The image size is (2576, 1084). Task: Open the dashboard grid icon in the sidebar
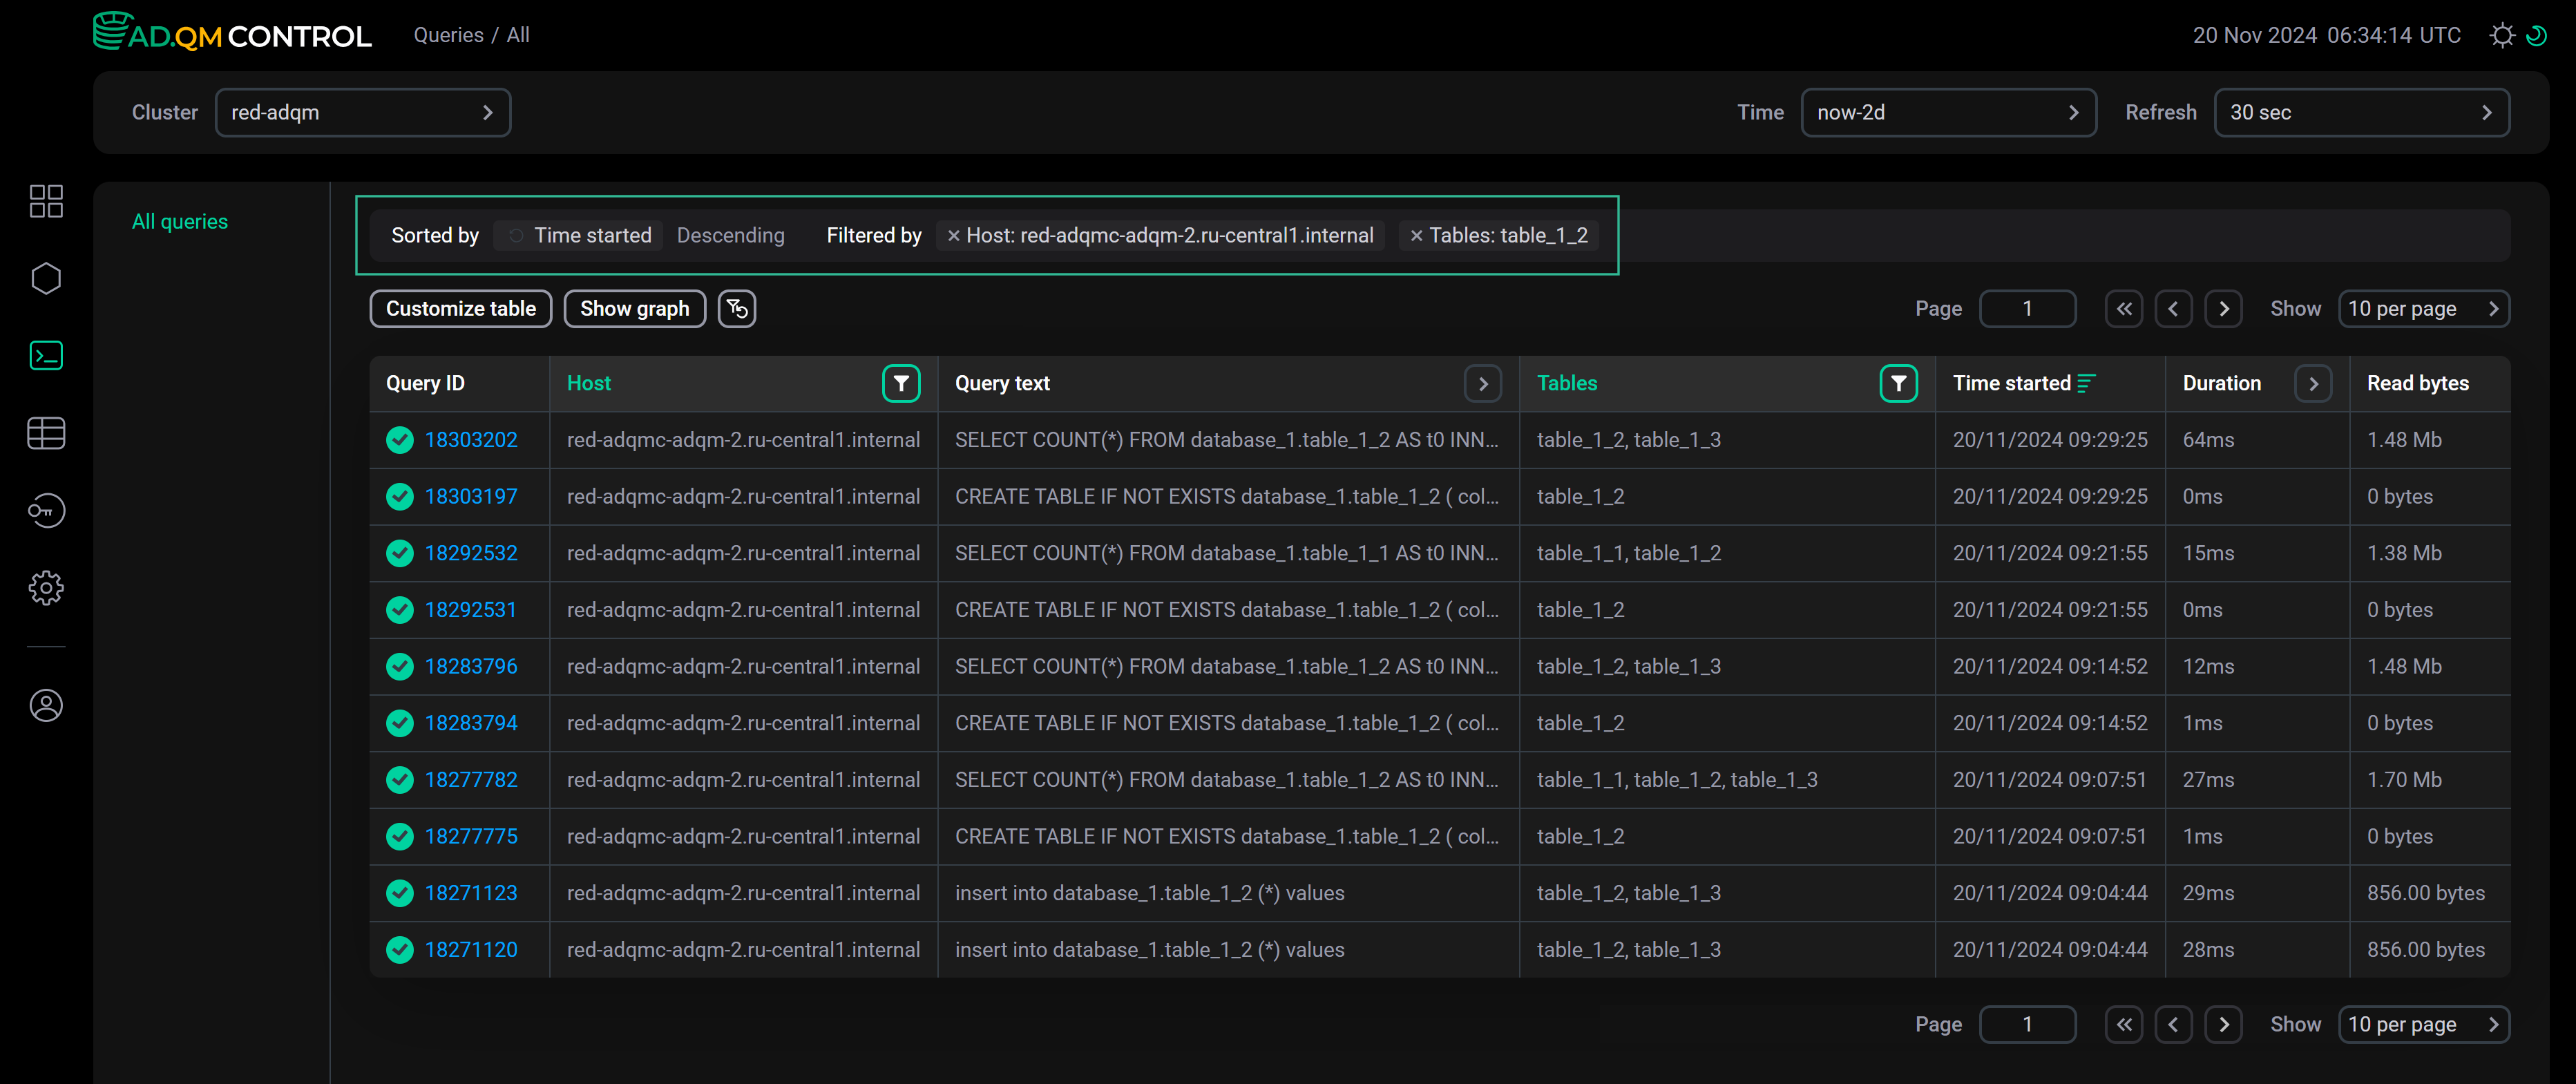pos(46,201)
